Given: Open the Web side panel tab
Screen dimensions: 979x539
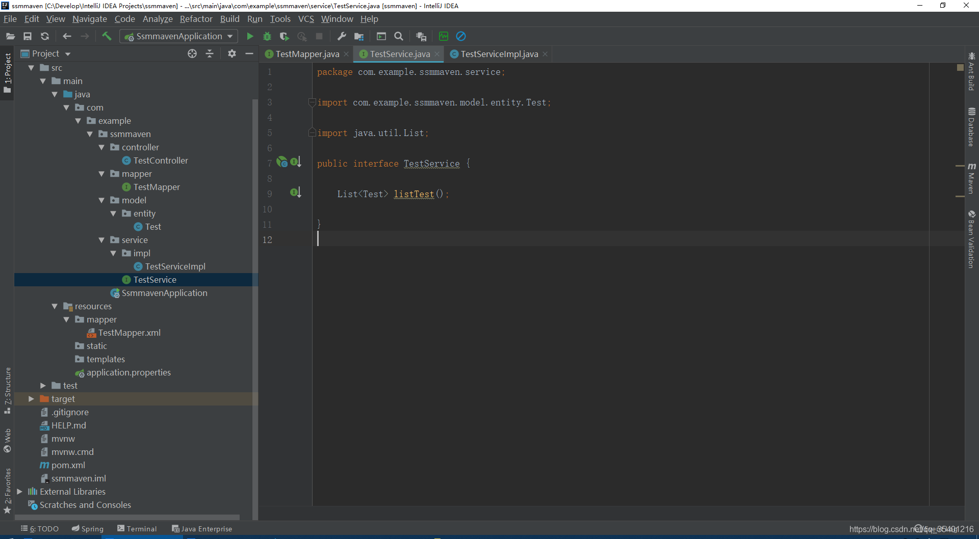Looking at the screenshot, I should pos(7,441).
